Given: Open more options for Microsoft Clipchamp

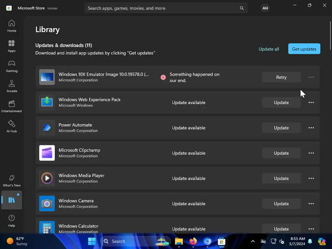Looking at the screenshot, I should (x=311, y=153).
